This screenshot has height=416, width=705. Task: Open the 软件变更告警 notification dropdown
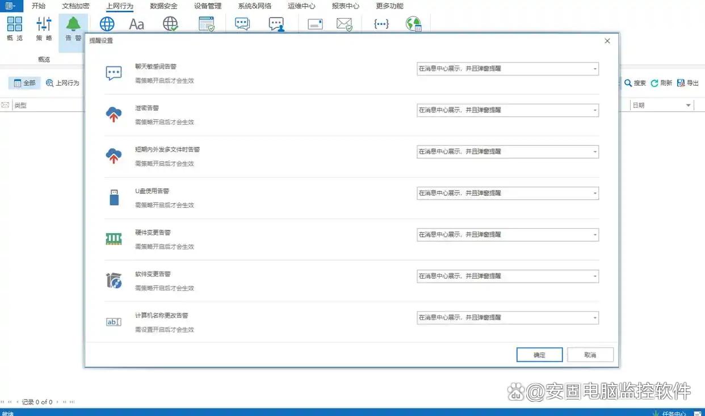[507, 276]
